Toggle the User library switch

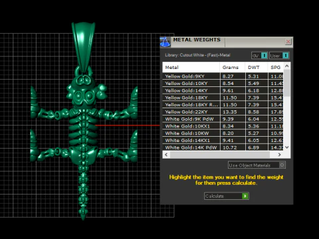279,56
